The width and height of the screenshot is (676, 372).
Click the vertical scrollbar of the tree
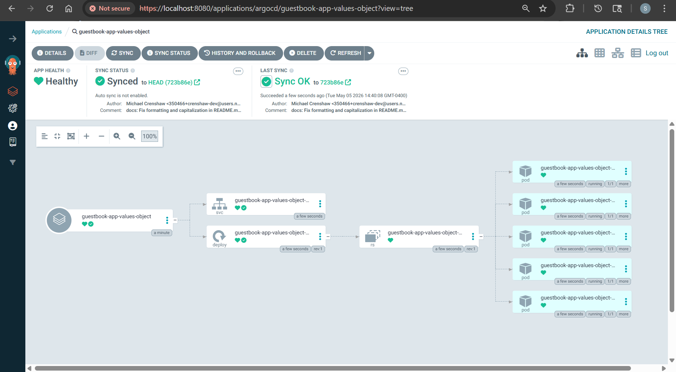672,221
